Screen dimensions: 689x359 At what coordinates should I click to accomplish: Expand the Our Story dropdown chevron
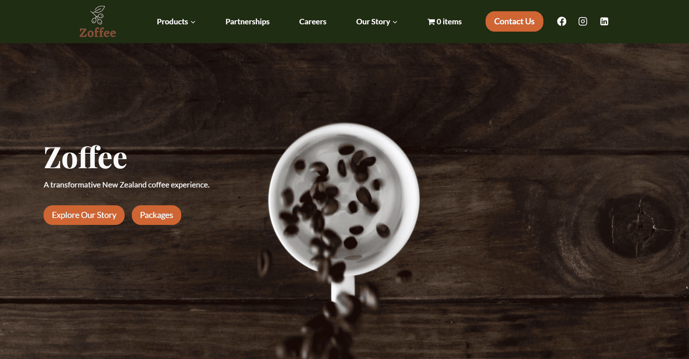coord(395,22)
